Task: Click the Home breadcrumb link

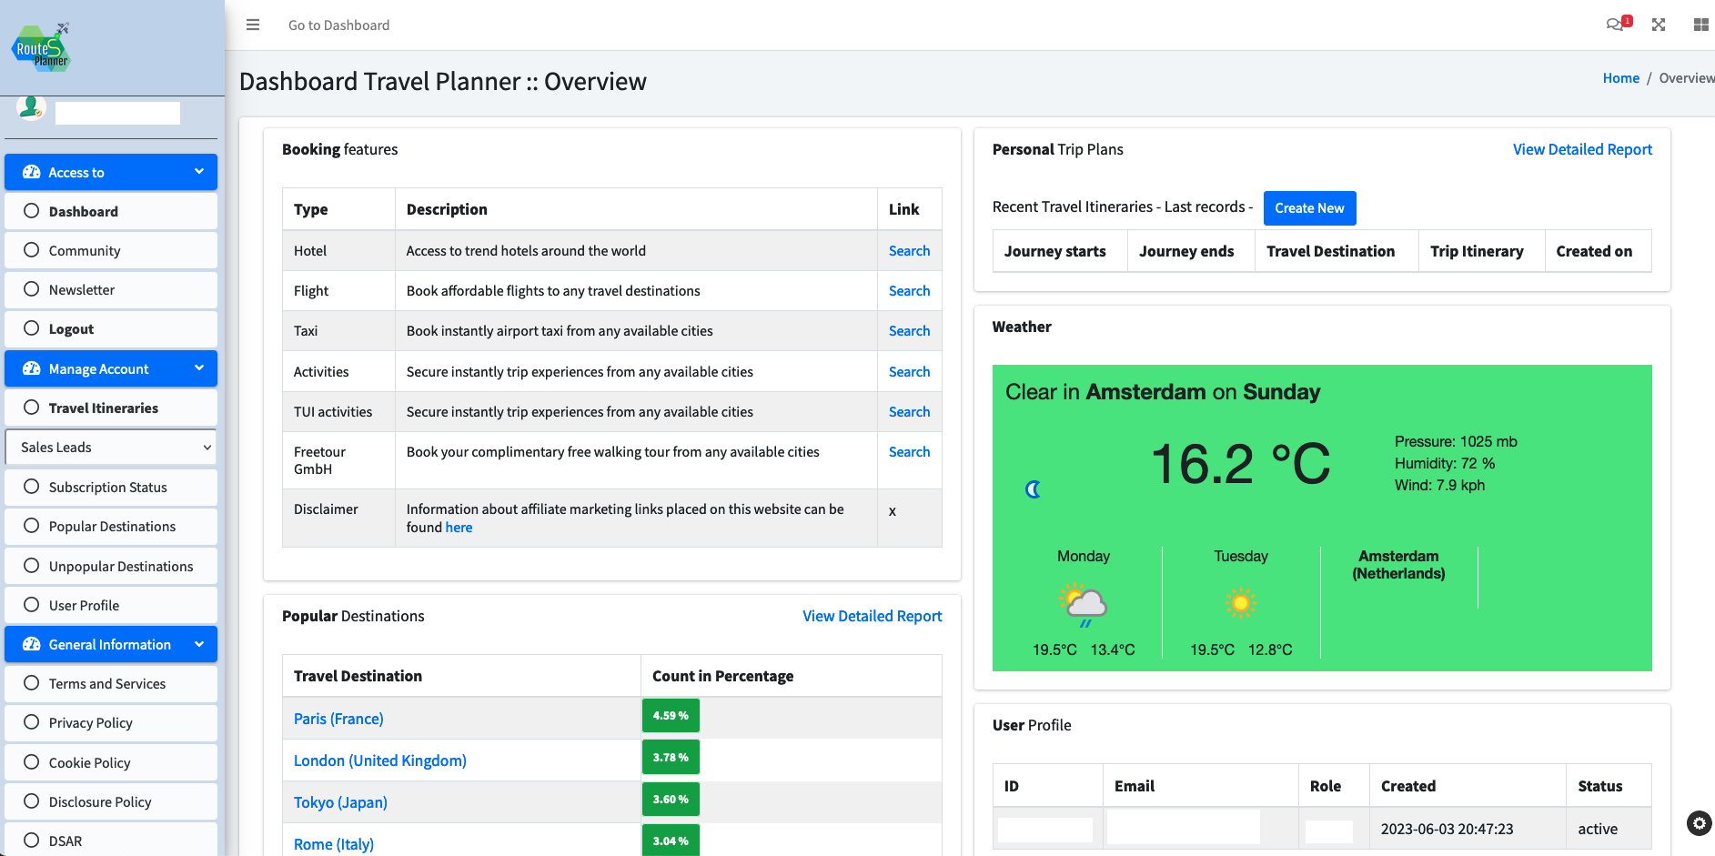Action: [1620, 78]
